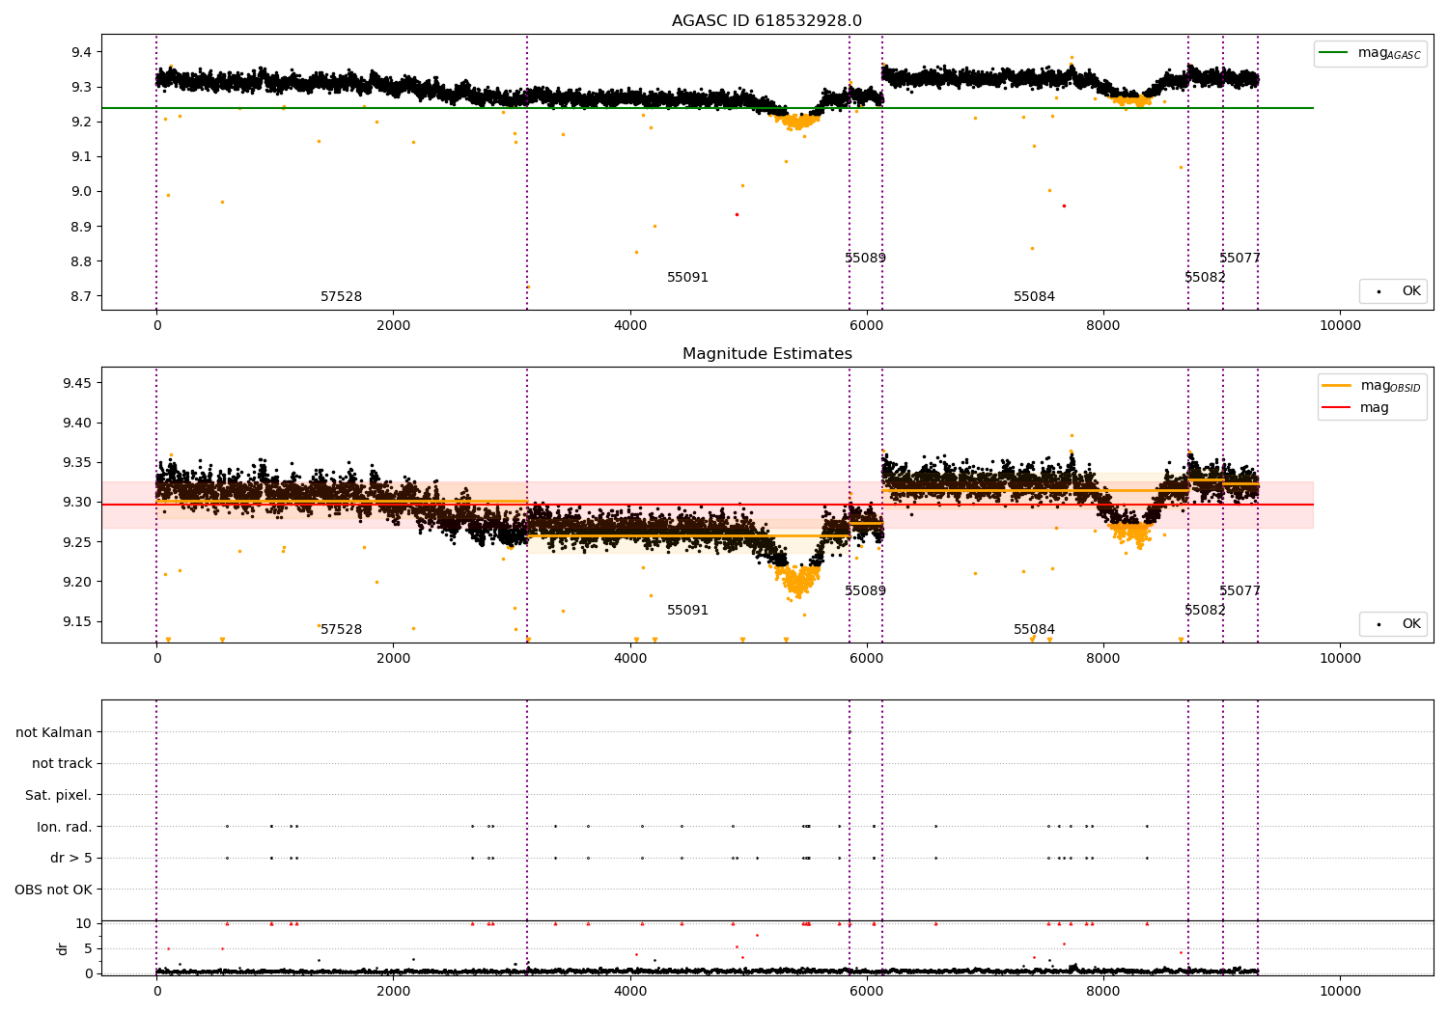Click the 9.15 y-tick in middle plot
Screen dimensions: 1448x1013
tap(78, 621)
